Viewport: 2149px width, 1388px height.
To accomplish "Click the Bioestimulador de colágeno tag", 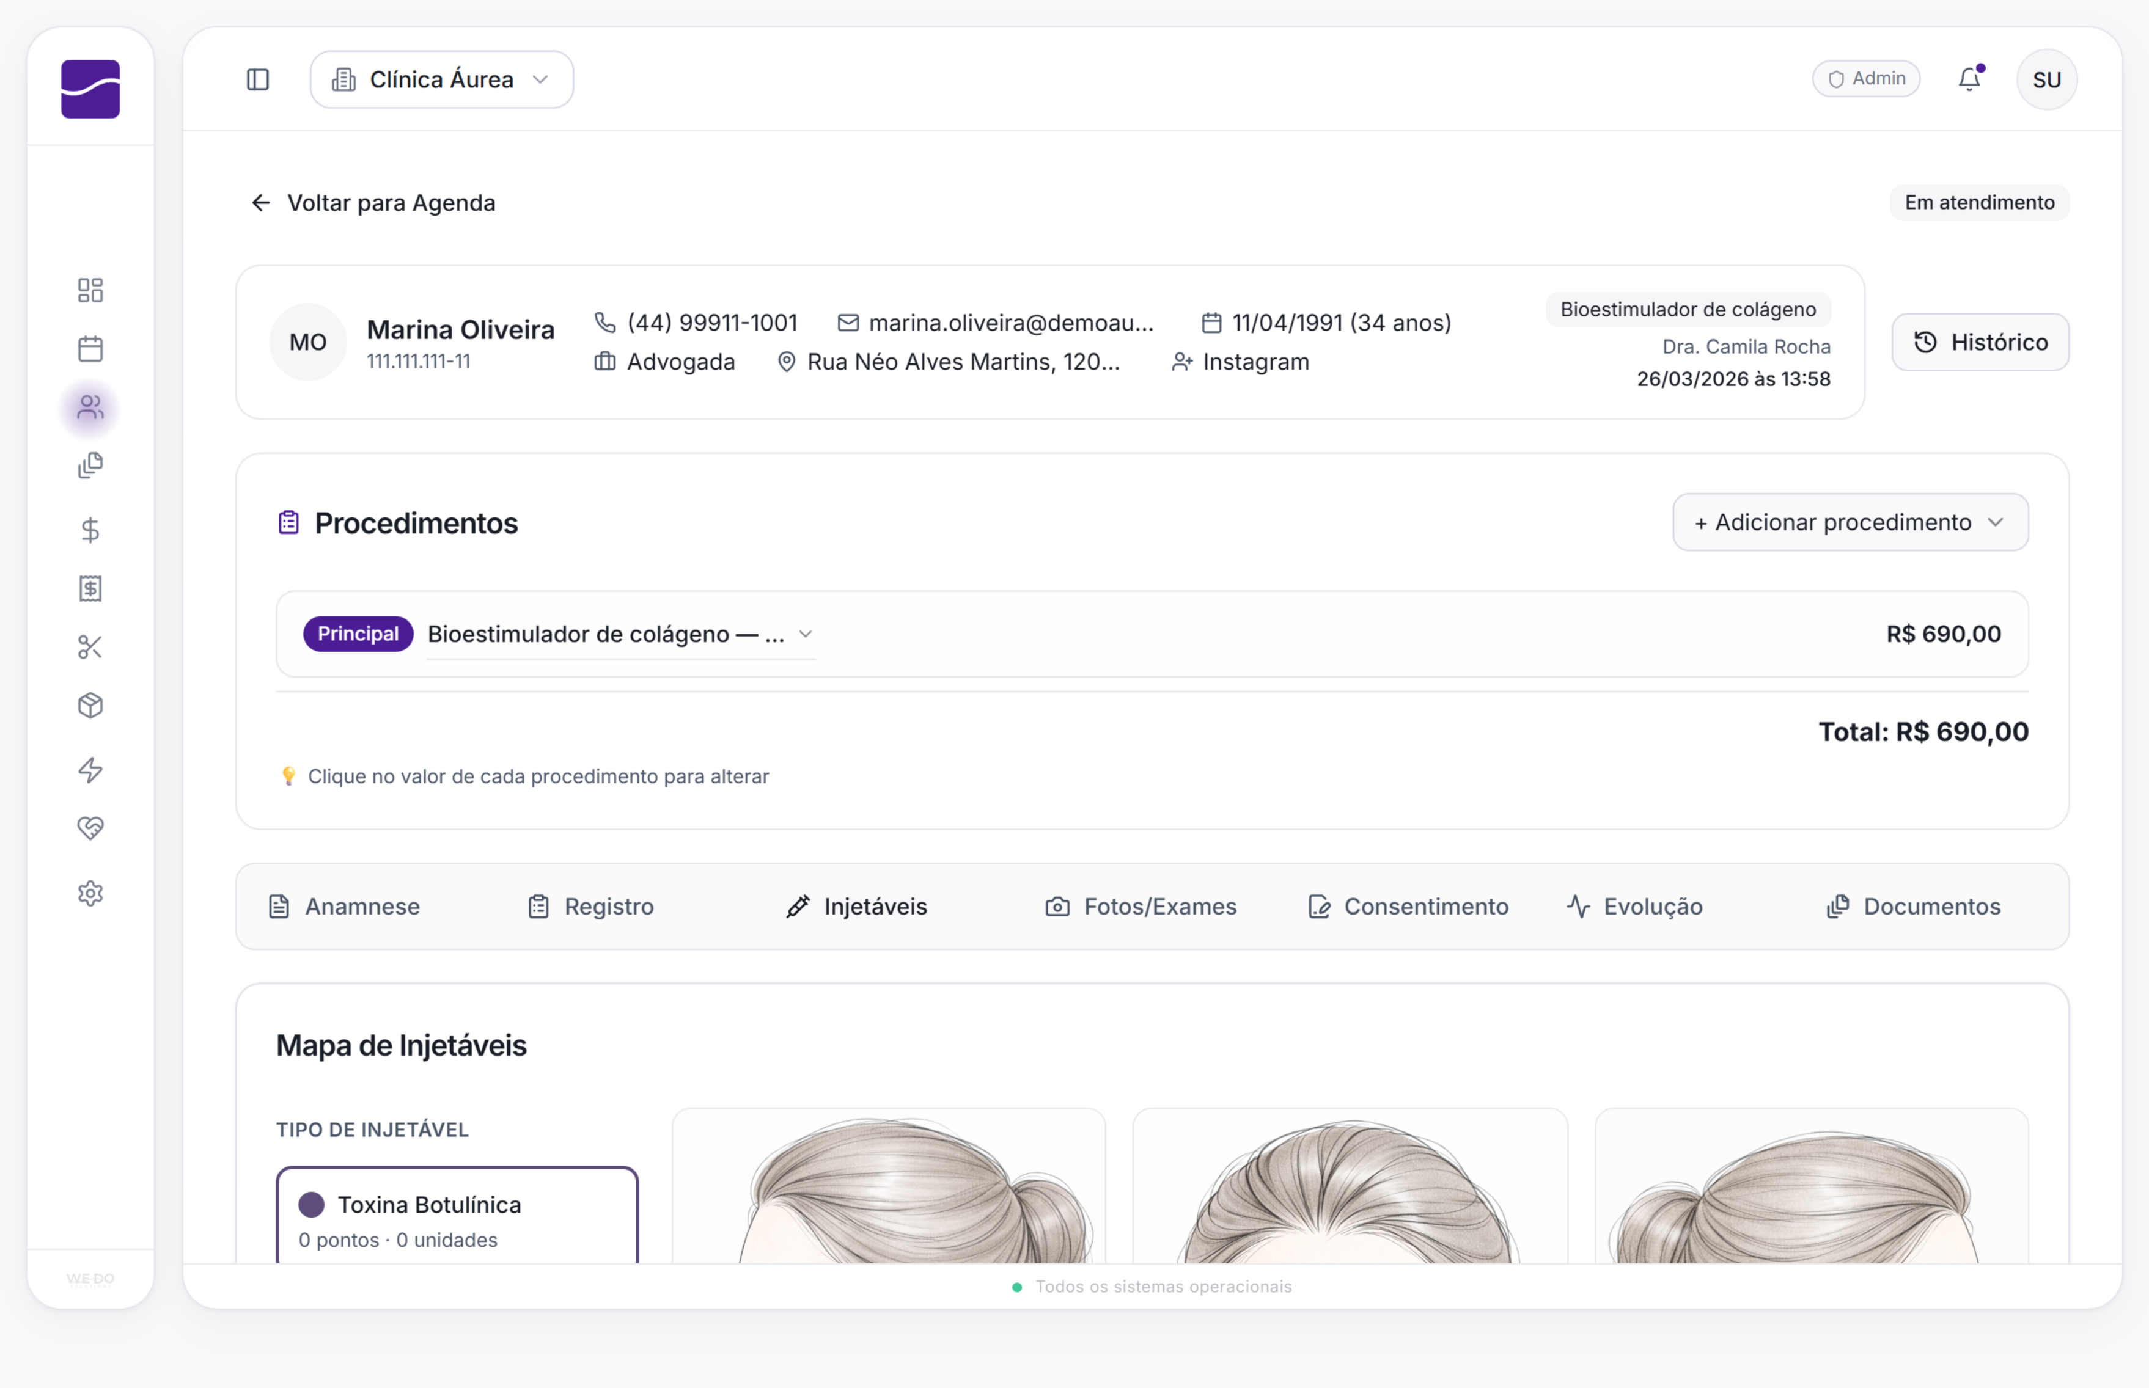I will (1688, 309).
